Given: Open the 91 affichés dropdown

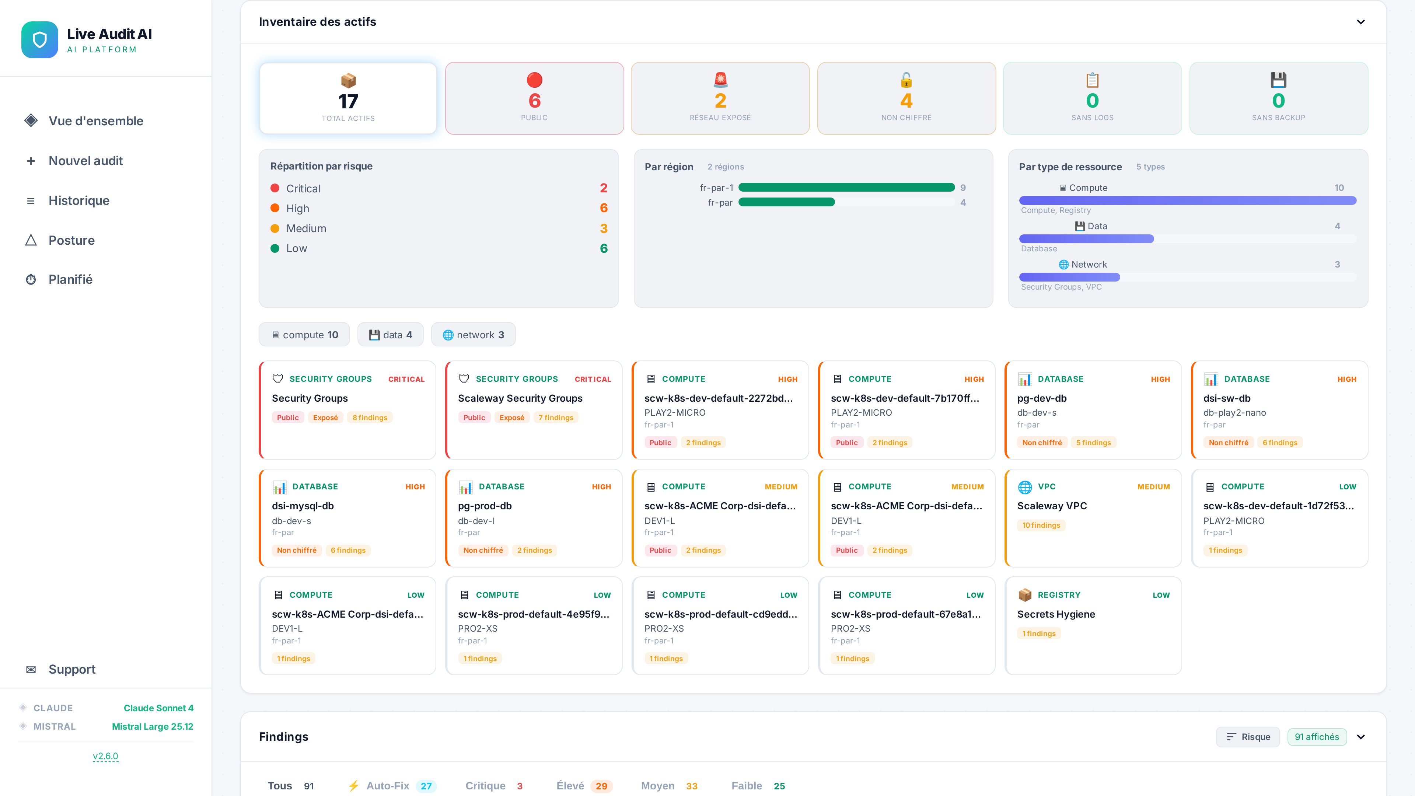Looking at the screenshot, I should 1318,737.
